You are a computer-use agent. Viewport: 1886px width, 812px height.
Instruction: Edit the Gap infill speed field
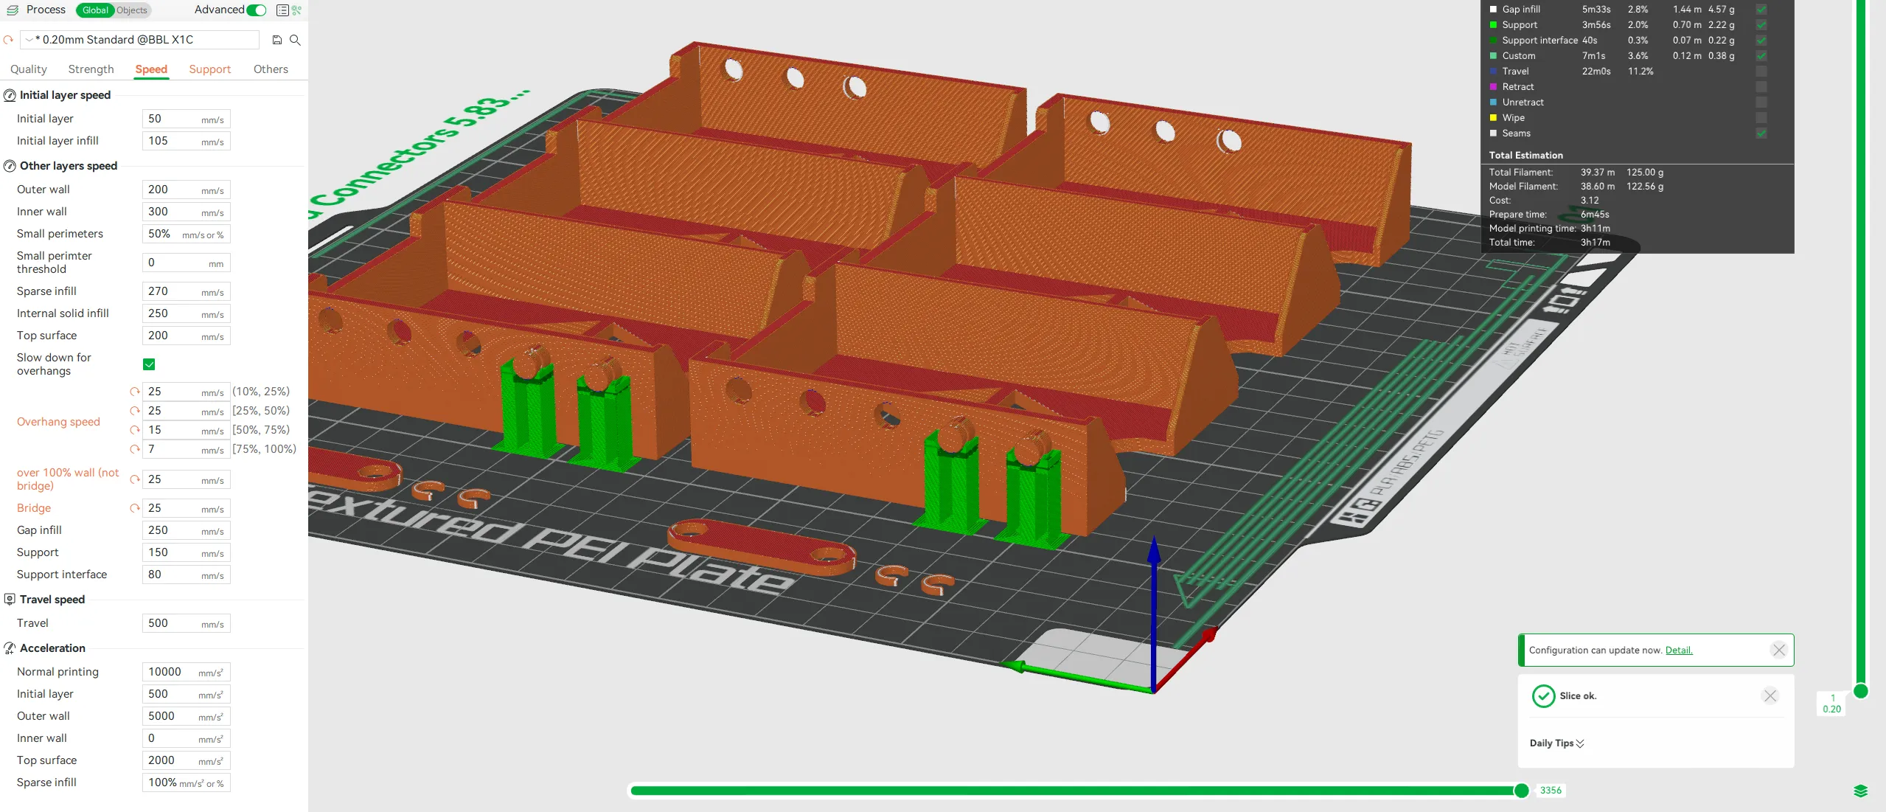tap(186, 530)
